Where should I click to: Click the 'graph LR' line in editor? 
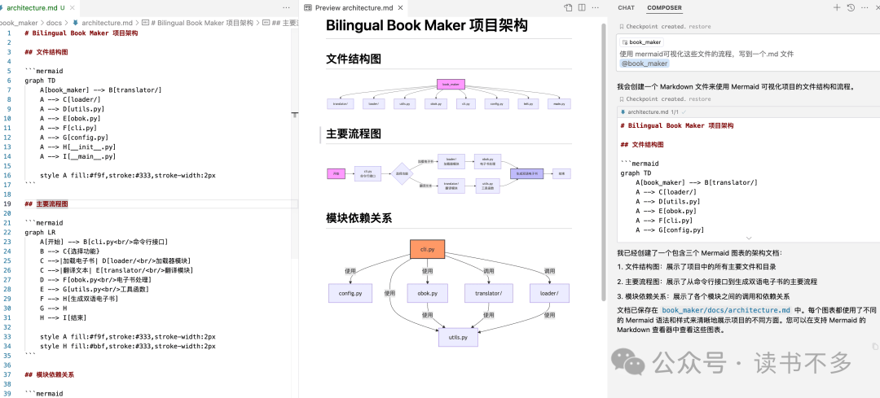tap(40, 232)
